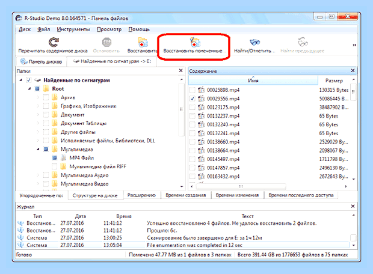Sort by Времени изменения tab
Screen dimensions: 373x274
(237, 195)
